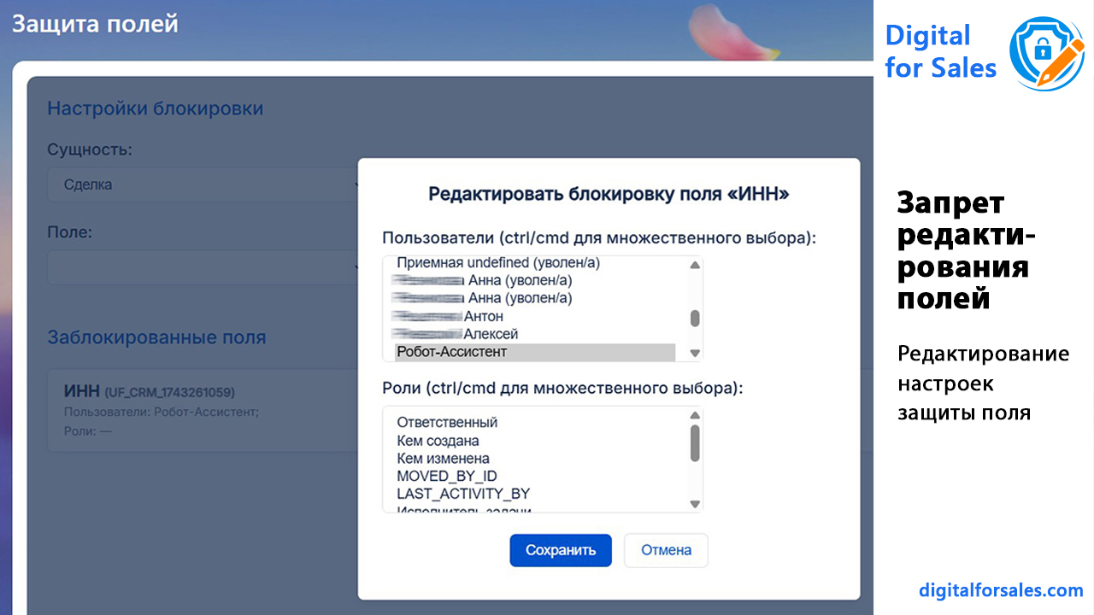The image size is (1094, 615).
Task: Click the roles list scrollbar thumb
Action: [x=695, y=442]
